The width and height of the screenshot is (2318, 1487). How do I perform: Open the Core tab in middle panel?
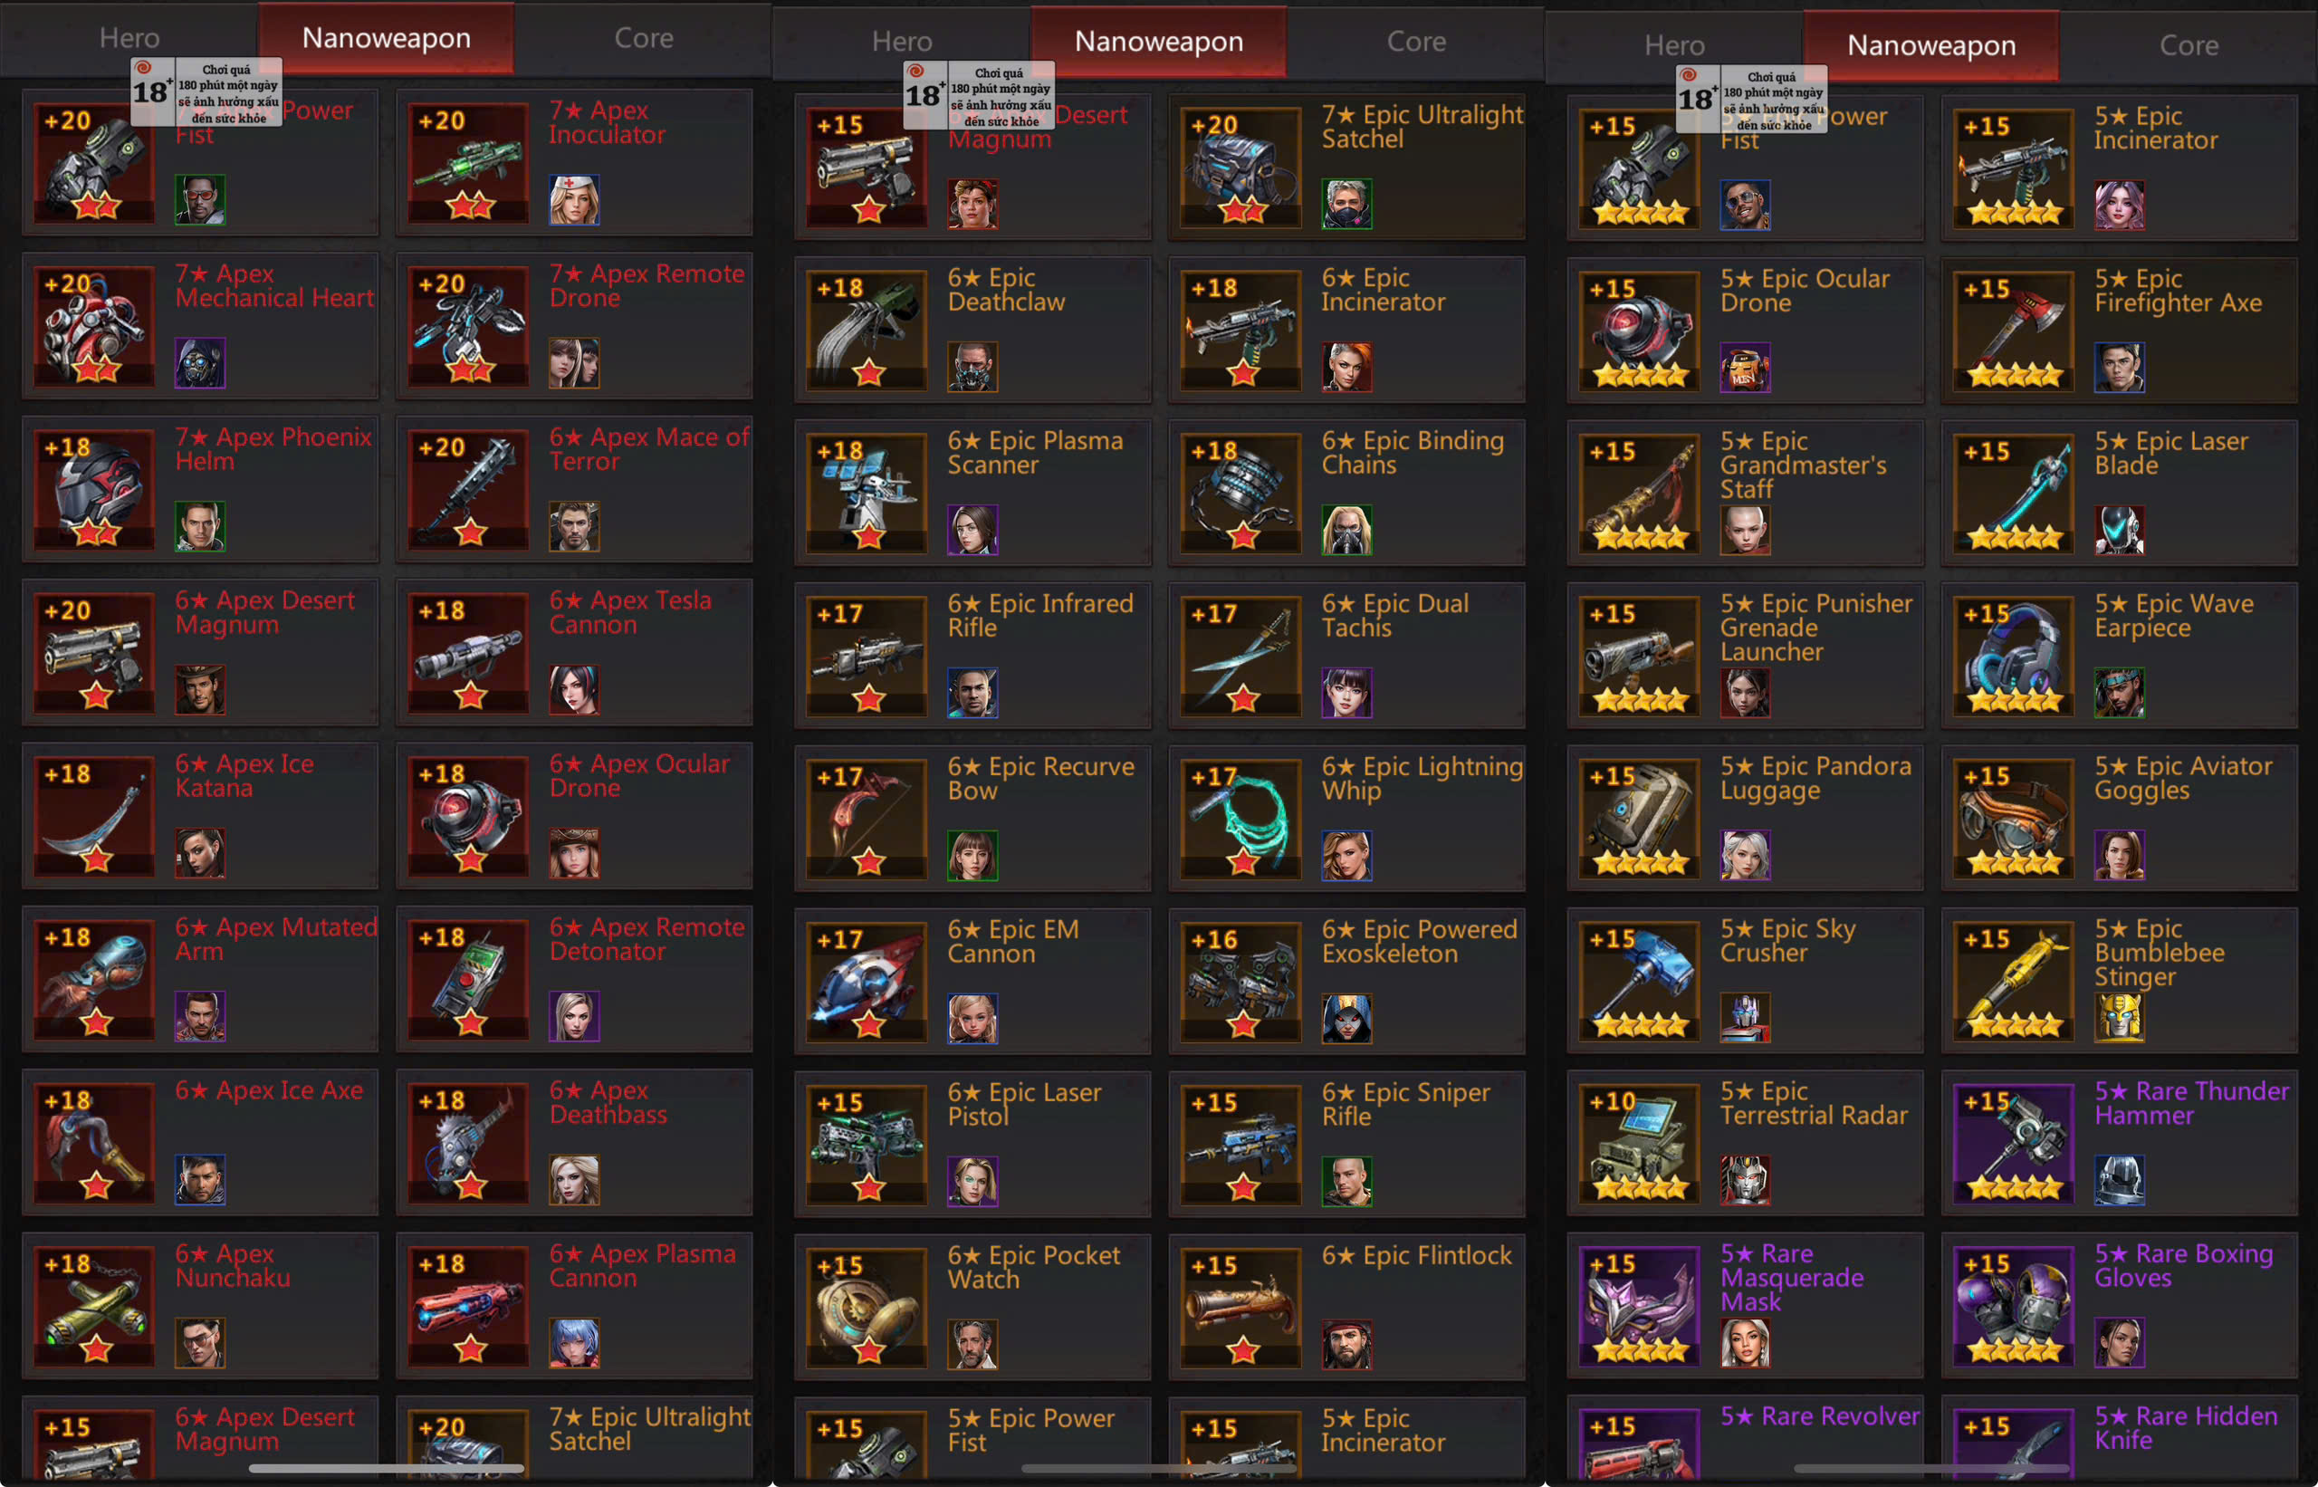(1416, 42)
